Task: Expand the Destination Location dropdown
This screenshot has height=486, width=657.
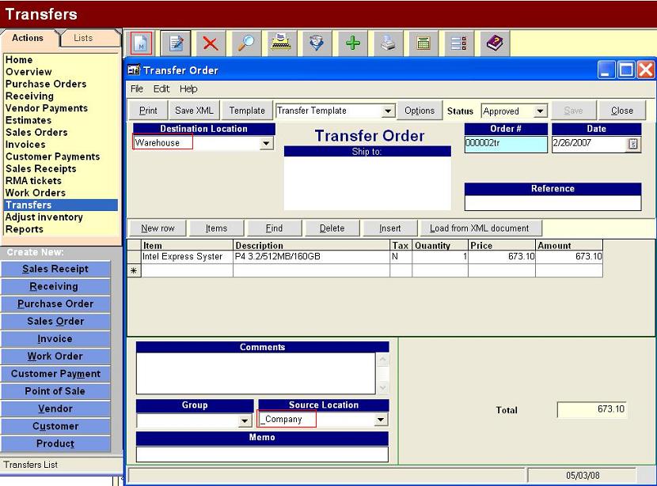Action: tap(266, 144)
